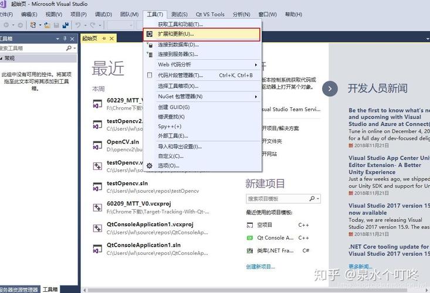Open the New Project icon's dropdown arrow
The image size is (430, 293).
pos(40,25)
